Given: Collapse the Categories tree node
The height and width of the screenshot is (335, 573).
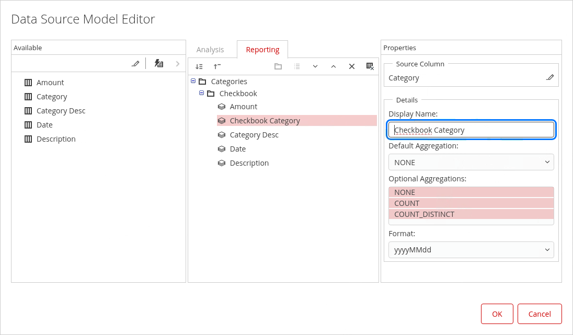Looking at the screenshot, I should 193,81.
